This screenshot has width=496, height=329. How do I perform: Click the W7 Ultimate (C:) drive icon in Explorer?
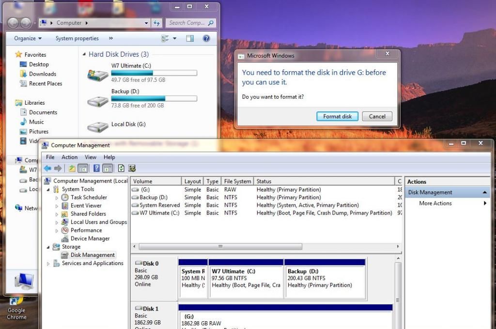98,75
